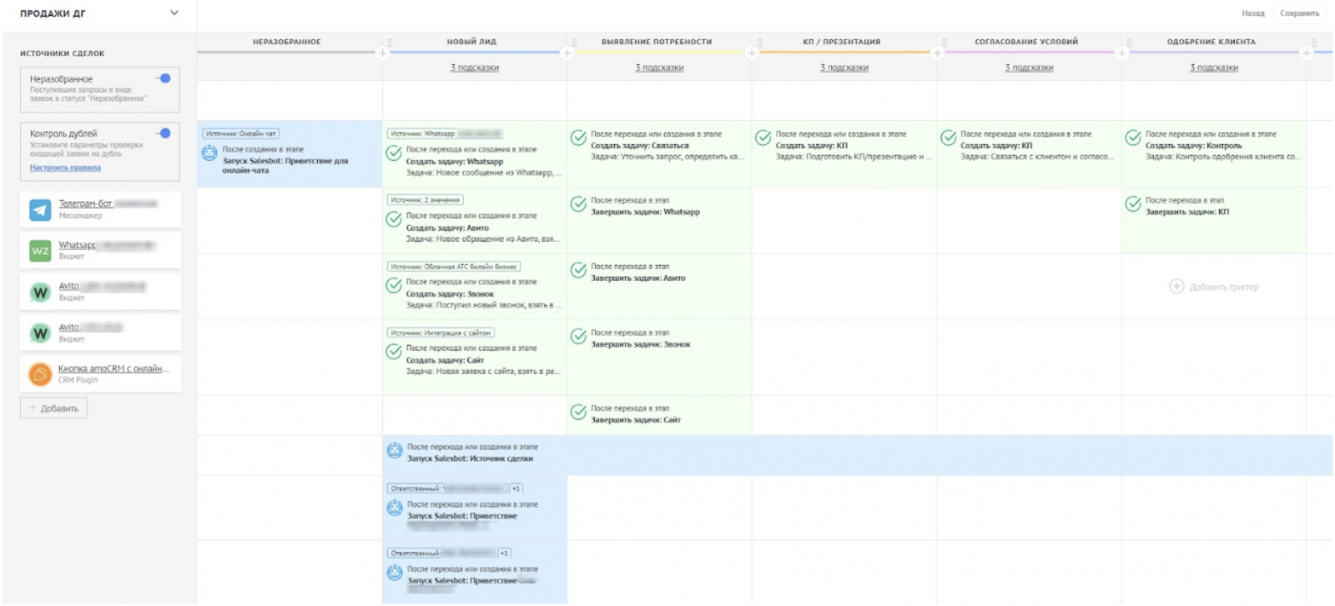The width and height of the screenshot is (1335, 606).
Task: Click the Источник: Облачная АТС Билайн Бизнес tag
Action: (454, 267)
